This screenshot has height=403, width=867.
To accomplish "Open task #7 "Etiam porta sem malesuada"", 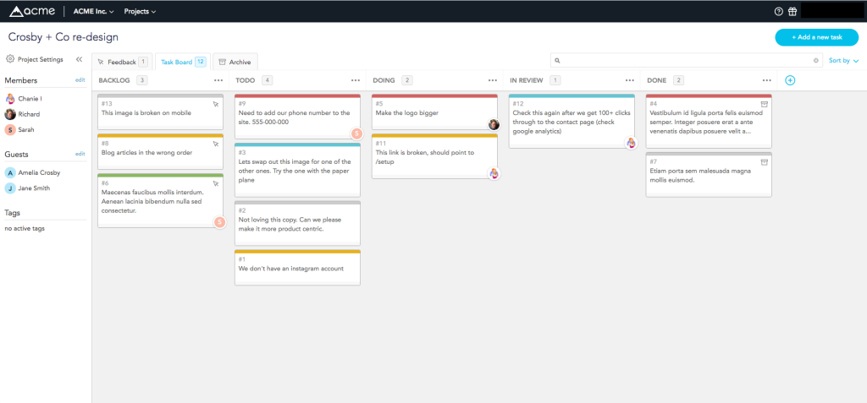I will [x=709, y=174].
